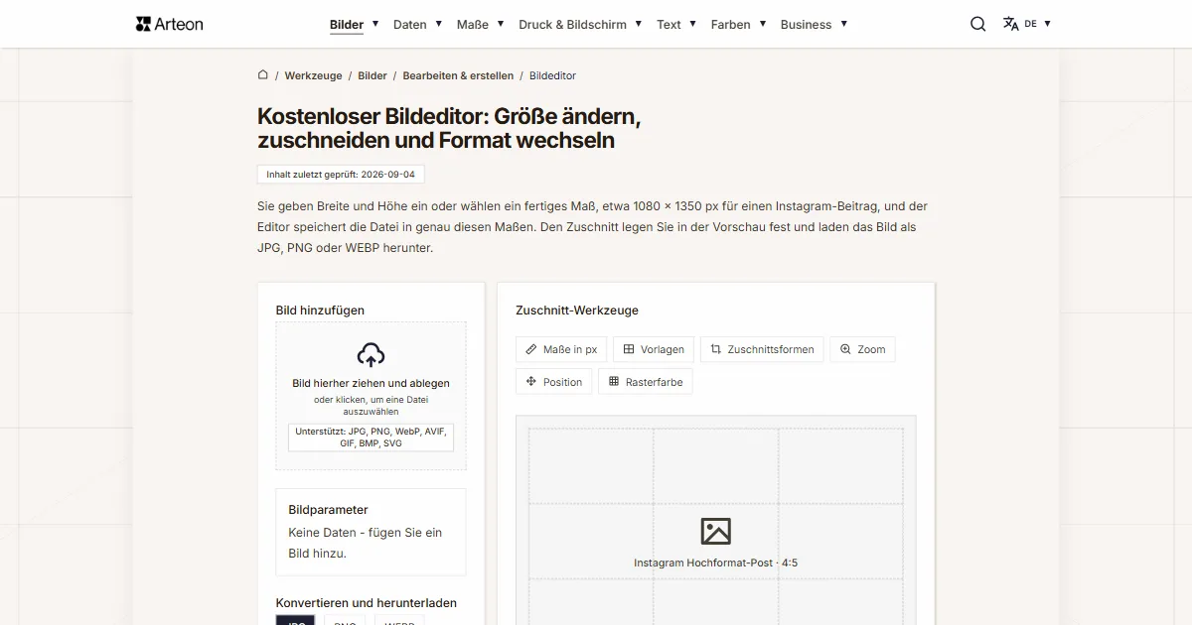Open the Bilder breadcrumb link
The image size is (1192, 625).
pyautogui.click(x=372, y=75)
